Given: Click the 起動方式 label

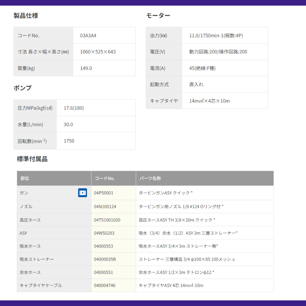Looking at the screenshot, I should click(159, 84).
